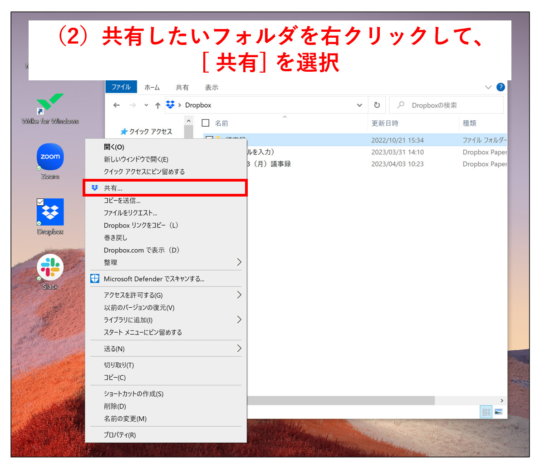Screen dimensions: 535x463
Task: Select コピー(C) menu entry
Action: click(166, 377)
